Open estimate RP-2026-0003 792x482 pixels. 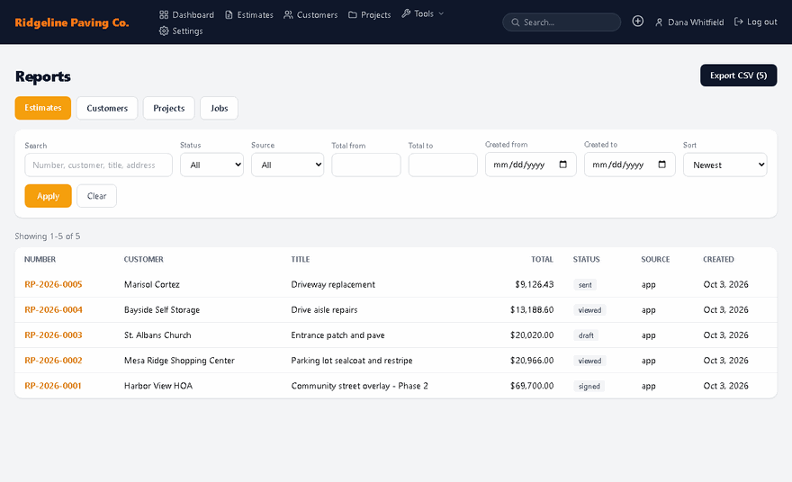point(53,335)
